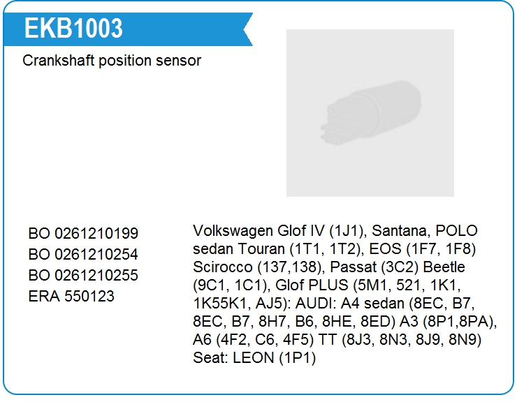Click the Seat: LEON (1P1) line
Screen dimensions: 517x402
(254, 357)
